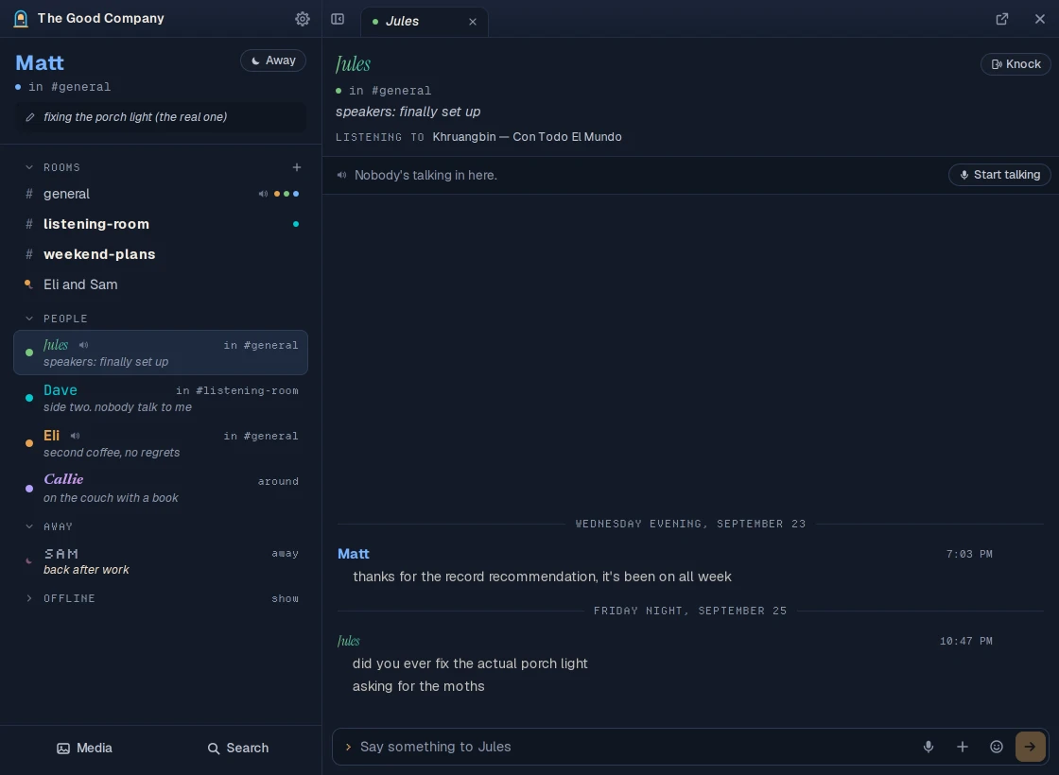Image resolution: width=1059 pixels, height=775 pixels.
Task: Open Eli's conversation
Action: coord(161,443)
